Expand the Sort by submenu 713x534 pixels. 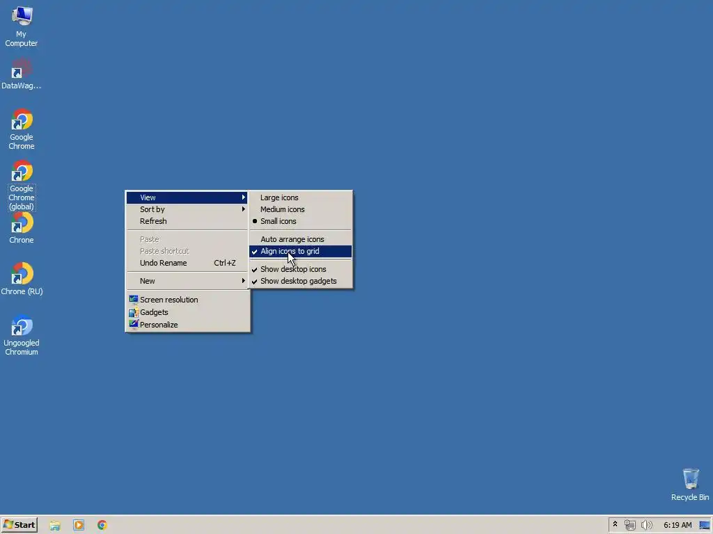187,209
